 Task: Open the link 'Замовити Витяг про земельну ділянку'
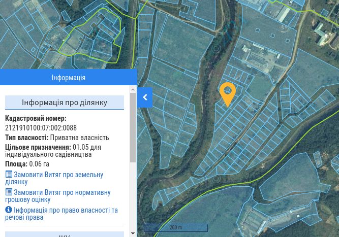(x=54, y=178)
